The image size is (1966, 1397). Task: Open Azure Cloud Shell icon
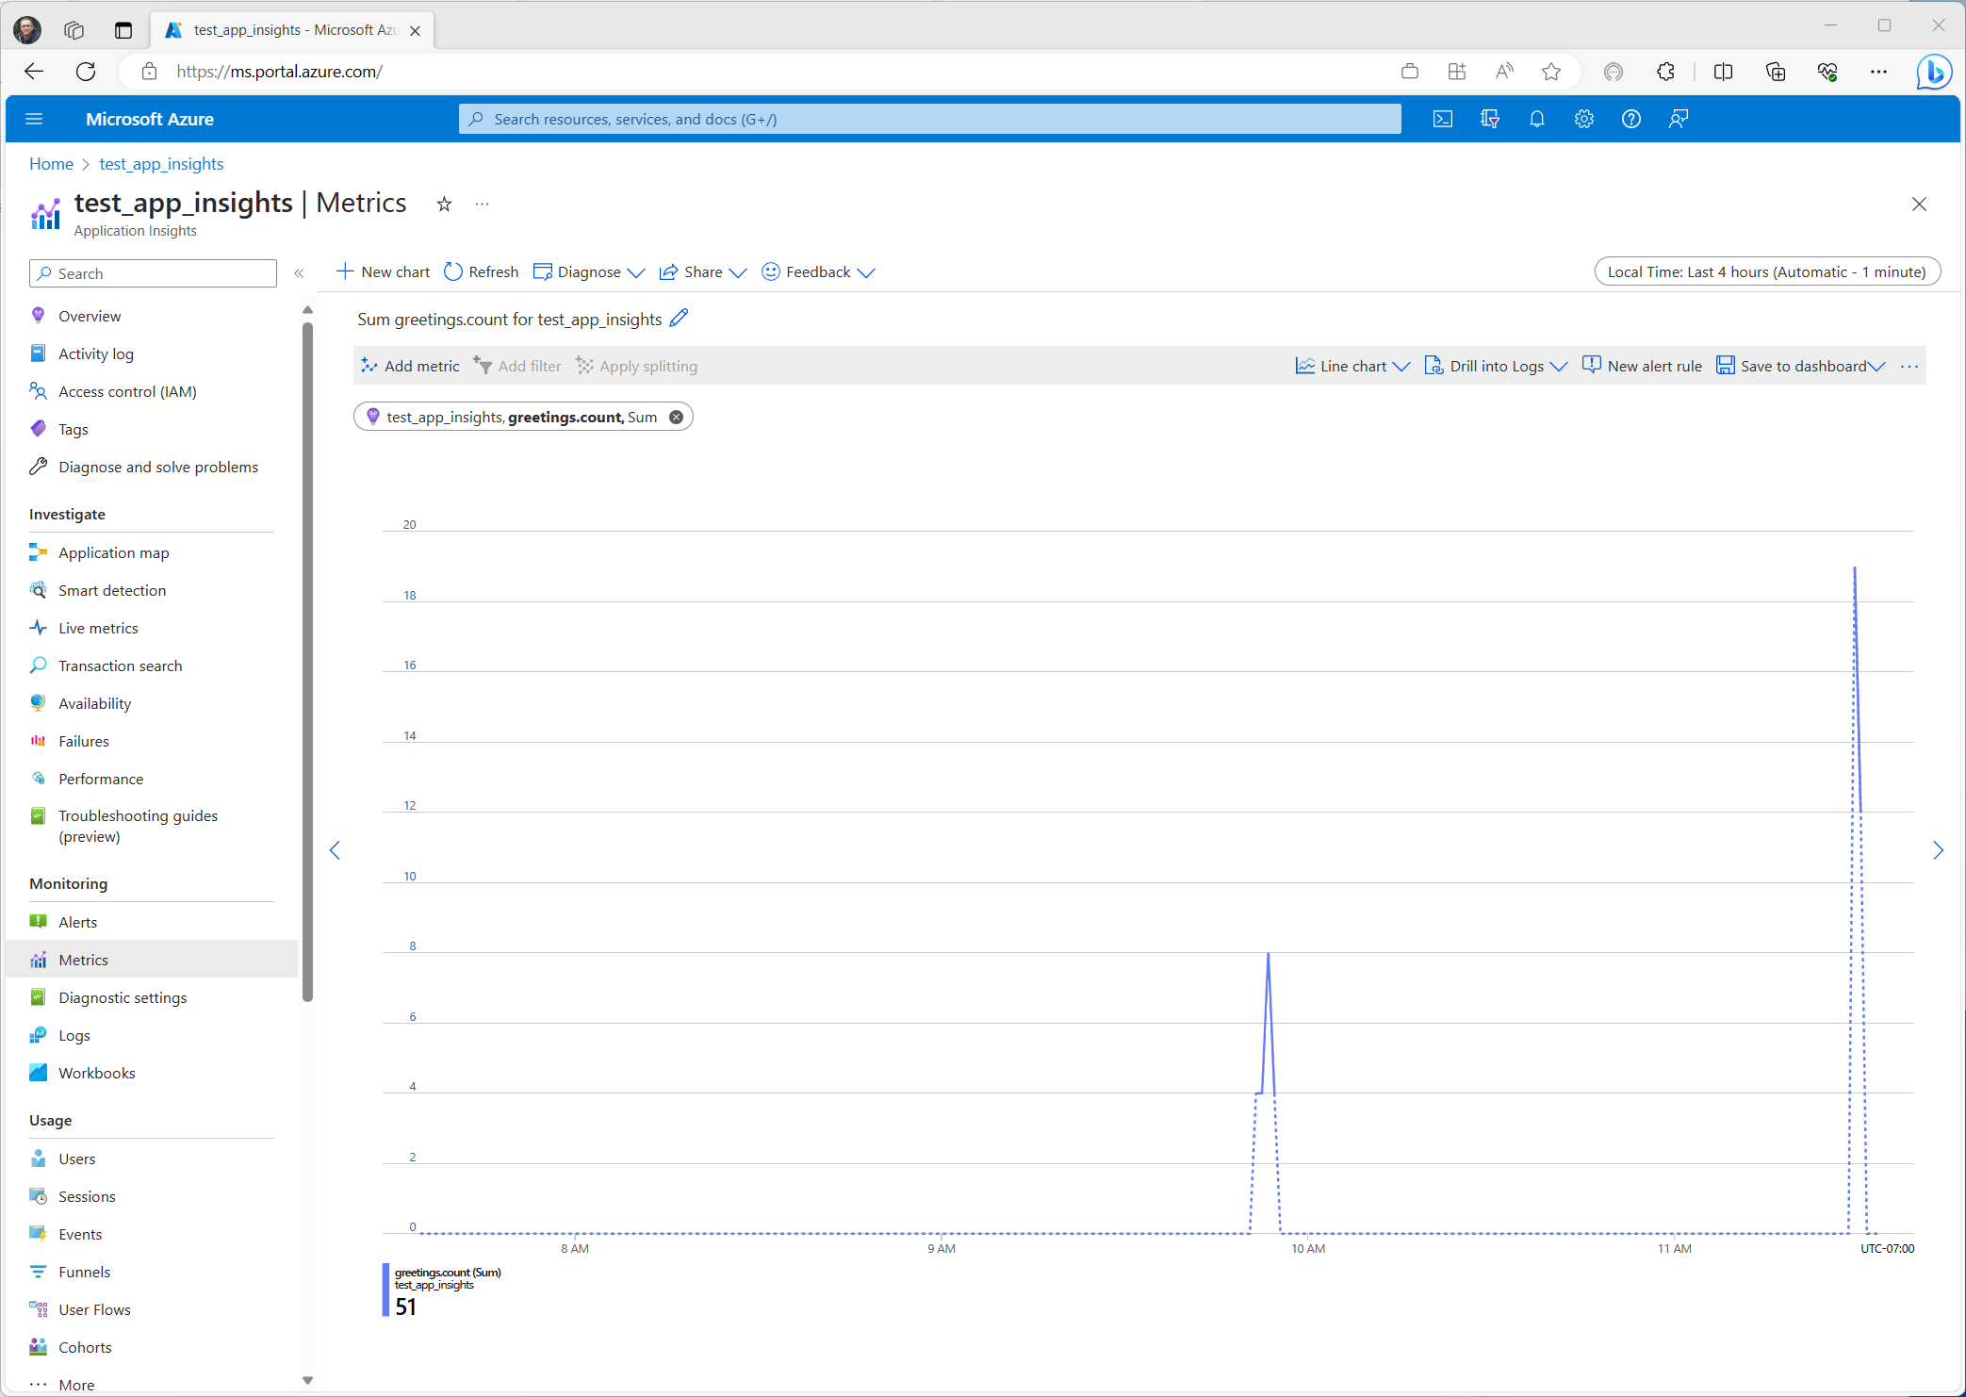click(1442, 119)
